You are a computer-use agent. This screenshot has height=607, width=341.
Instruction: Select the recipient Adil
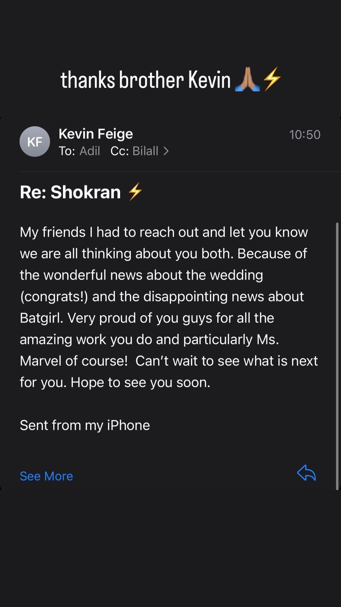pyautogui.click(x=90, y=151)
